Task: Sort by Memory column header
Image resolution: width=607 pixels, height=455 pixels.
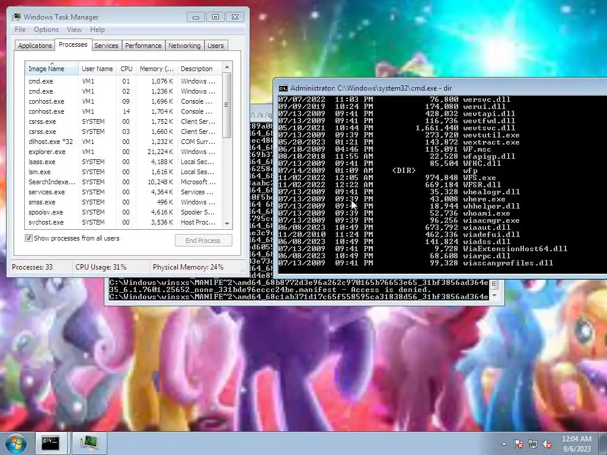Action: pos(156,69)
